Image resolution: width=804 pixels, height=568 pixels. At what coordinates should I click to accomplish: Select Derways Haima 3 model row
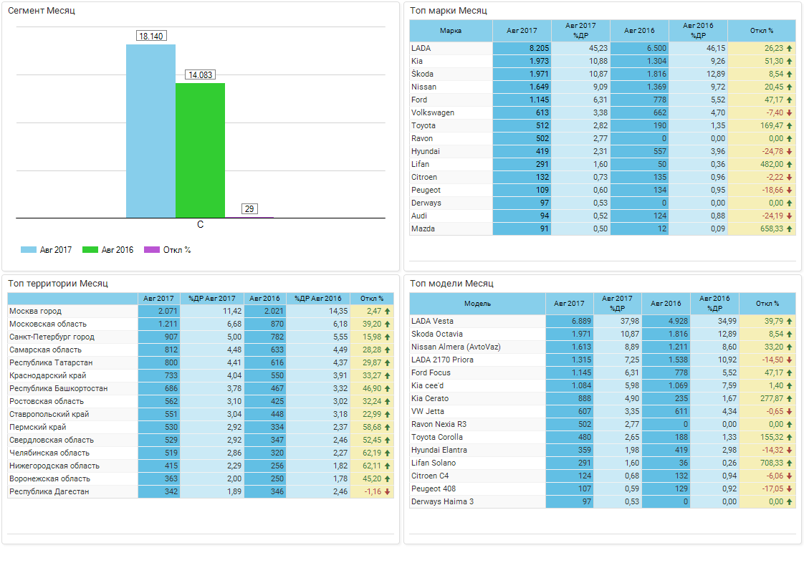click(603, 502)
